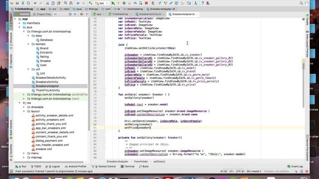The width and height of the screenshot is (319, 179).
Task: Click the SDK Manager download icon
Action: pos(195,3)
